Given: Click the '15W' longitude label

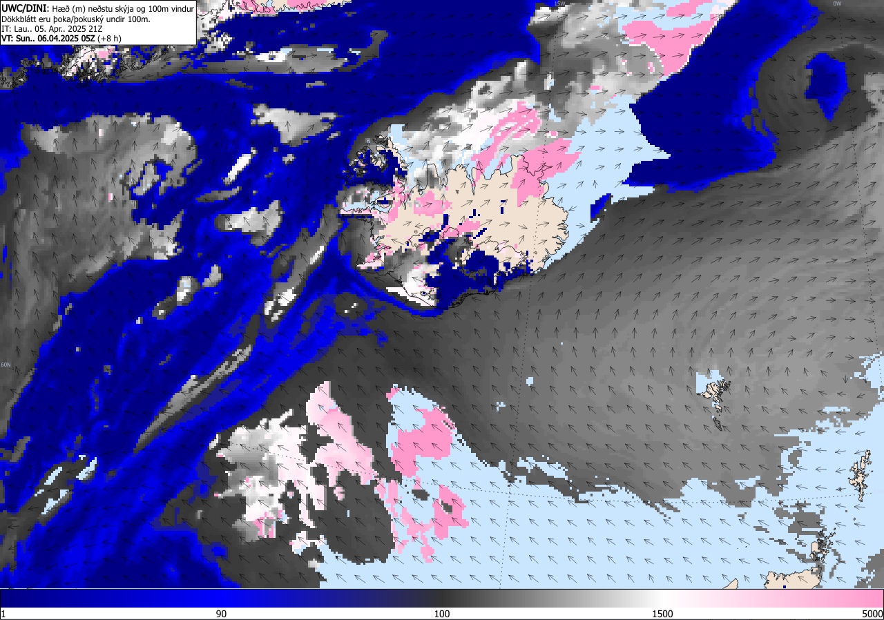Looking at the screenshot, I should 559,3.
